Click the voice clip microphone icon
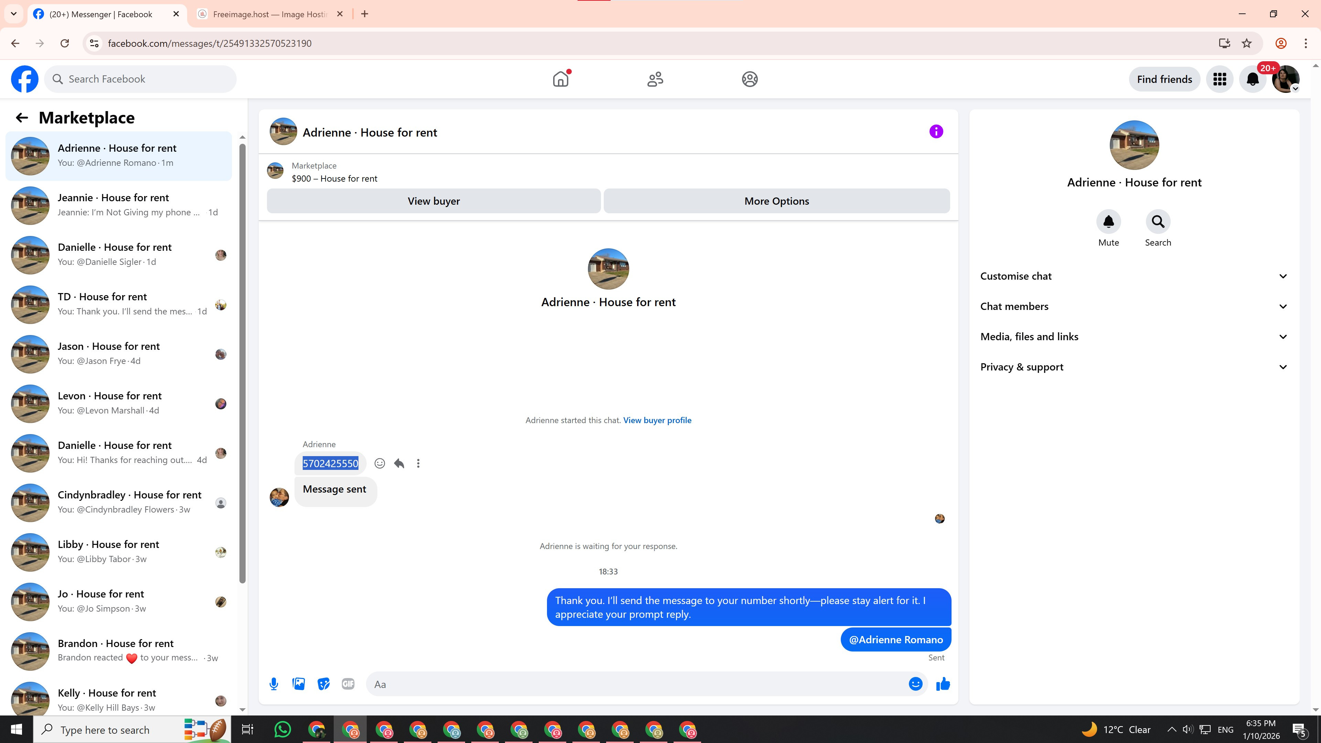The image size is (1321, 743). click(274, 684)
